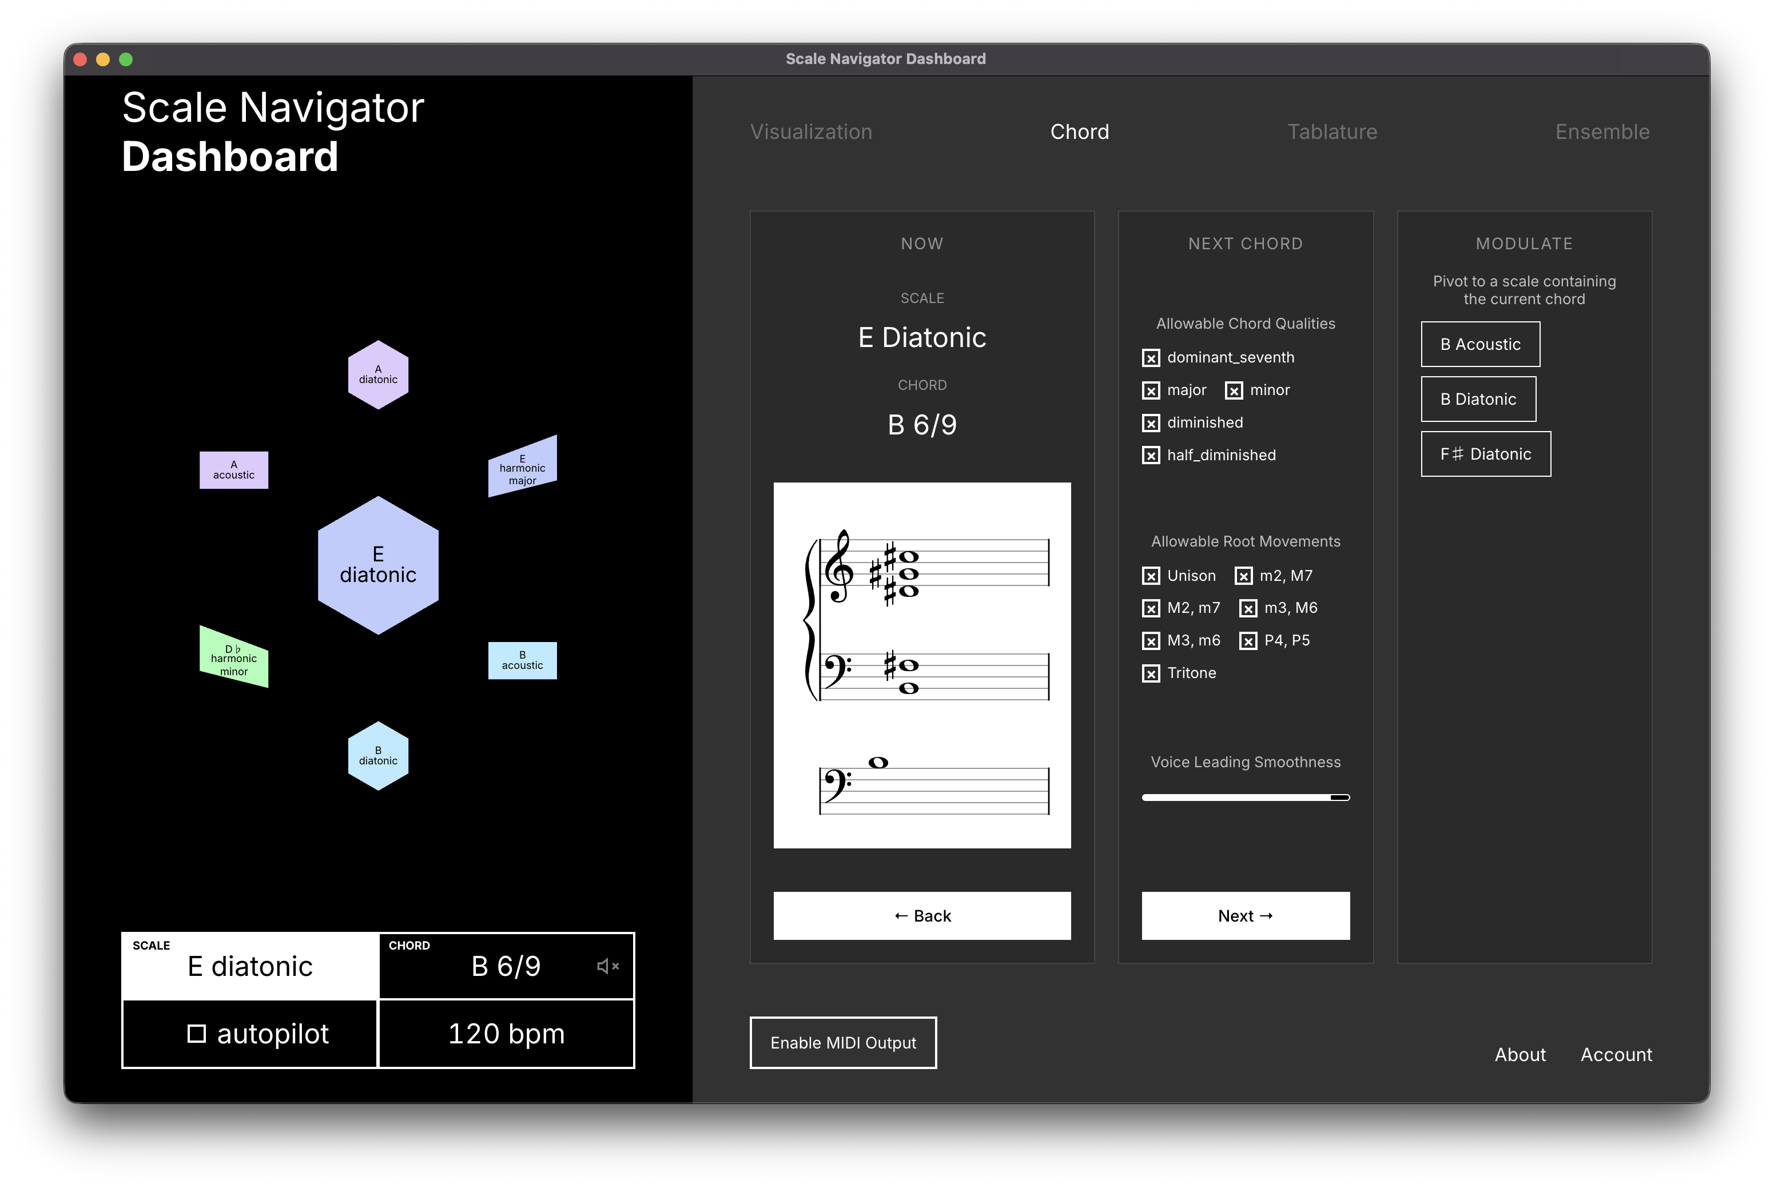Select the A diatonic hexagon node

click(x=377, y=373)
